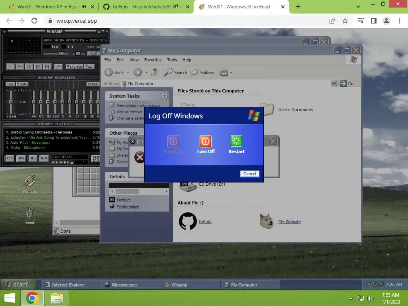Click the XP start button

(18, 284)
